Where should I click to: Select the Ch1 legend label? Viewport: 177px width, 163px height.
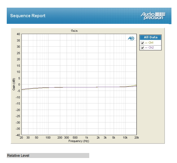coord(151,43)
